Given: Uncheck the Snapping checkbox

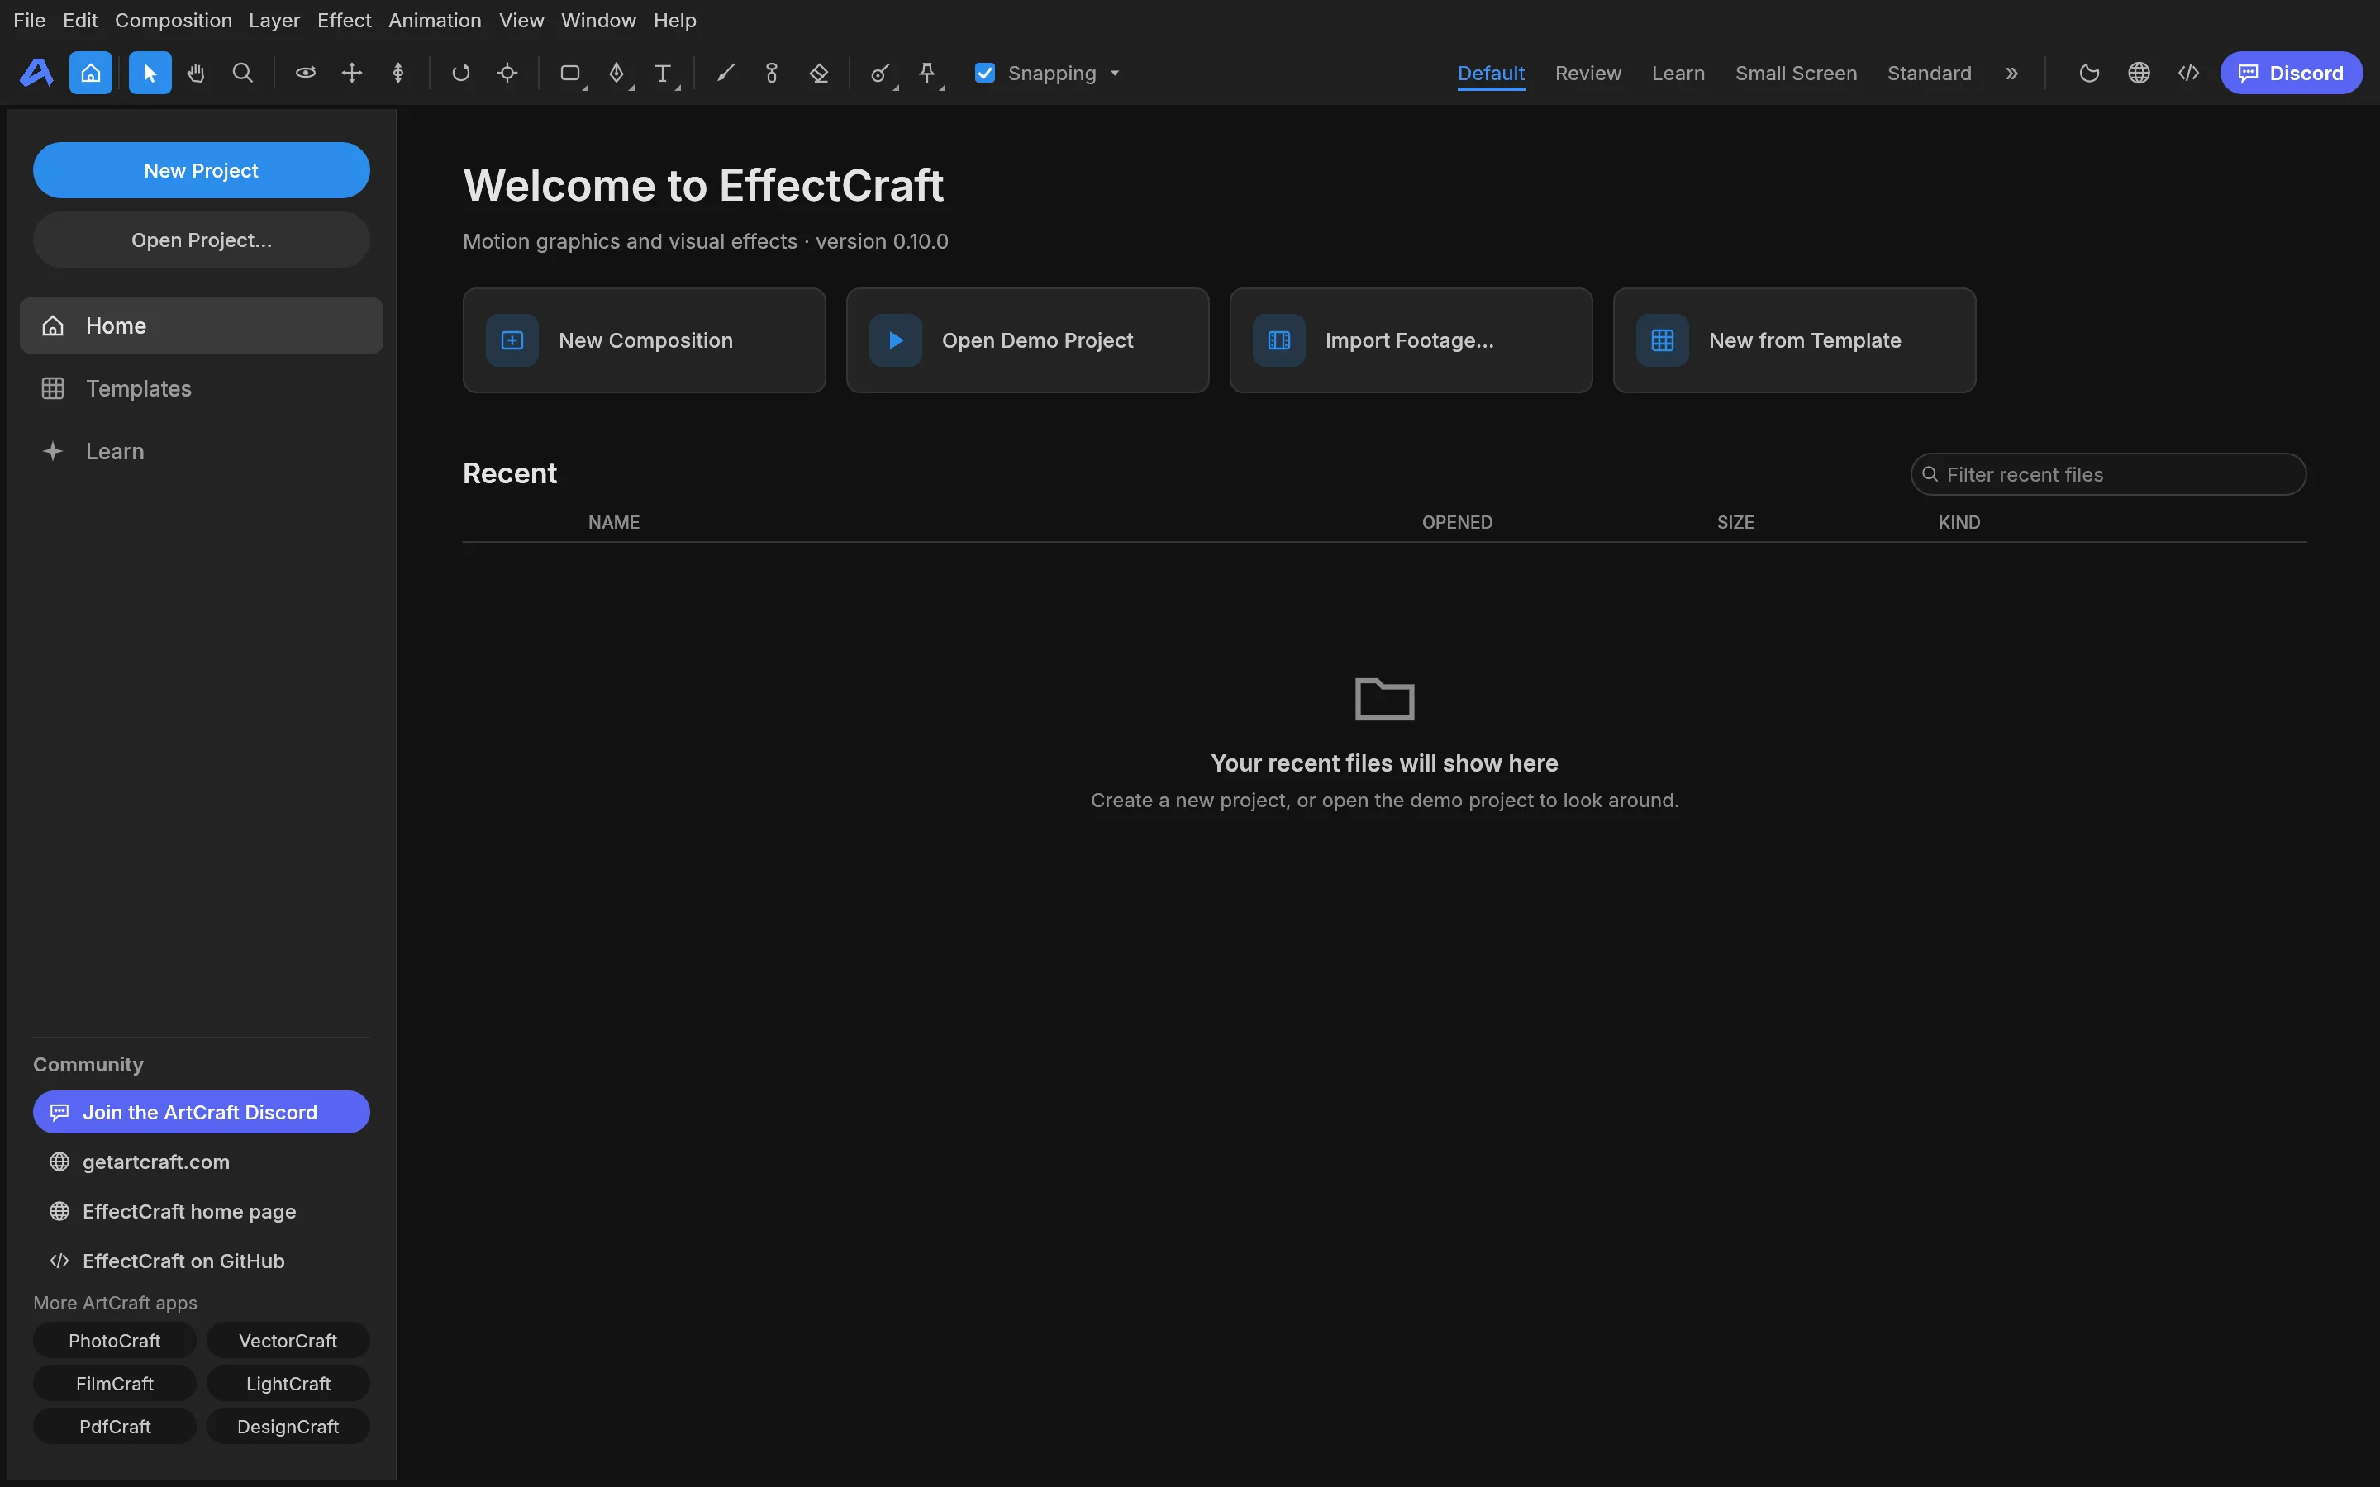Looking at the screenshot, I should 984,73.
